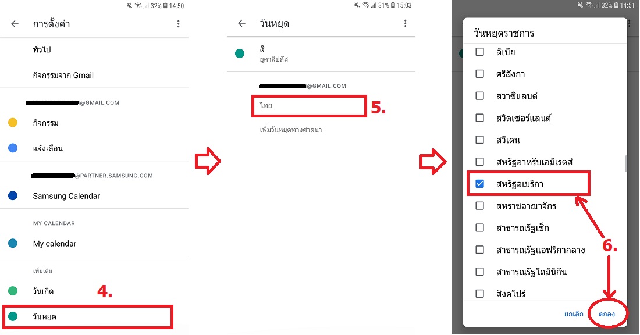Viewport: 640px width, 335px height.
Task: Check the สิงคโปร์ checkbox
Action: [480, 293]
